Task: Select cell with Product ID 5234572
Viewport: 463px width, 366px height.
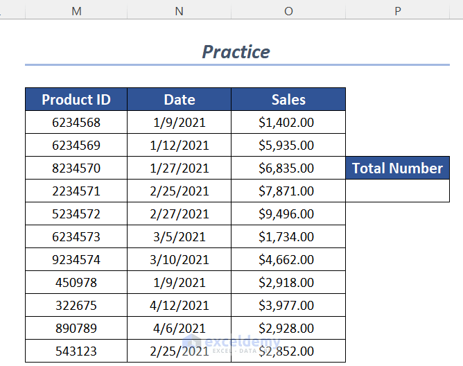Action: coord(76,214)
